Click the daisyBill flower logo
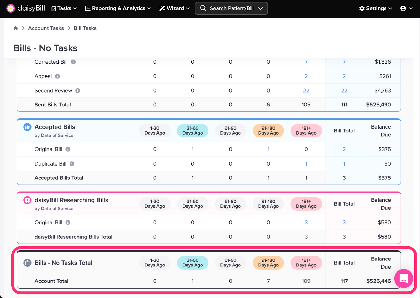Image resolution: width=420 pixels, height=298 pixels. 10,8
